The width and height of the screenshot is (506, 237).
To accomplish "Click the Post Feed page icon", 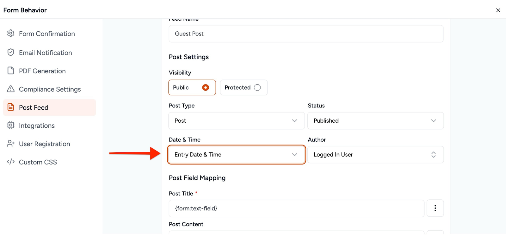I will pos(11,107).
